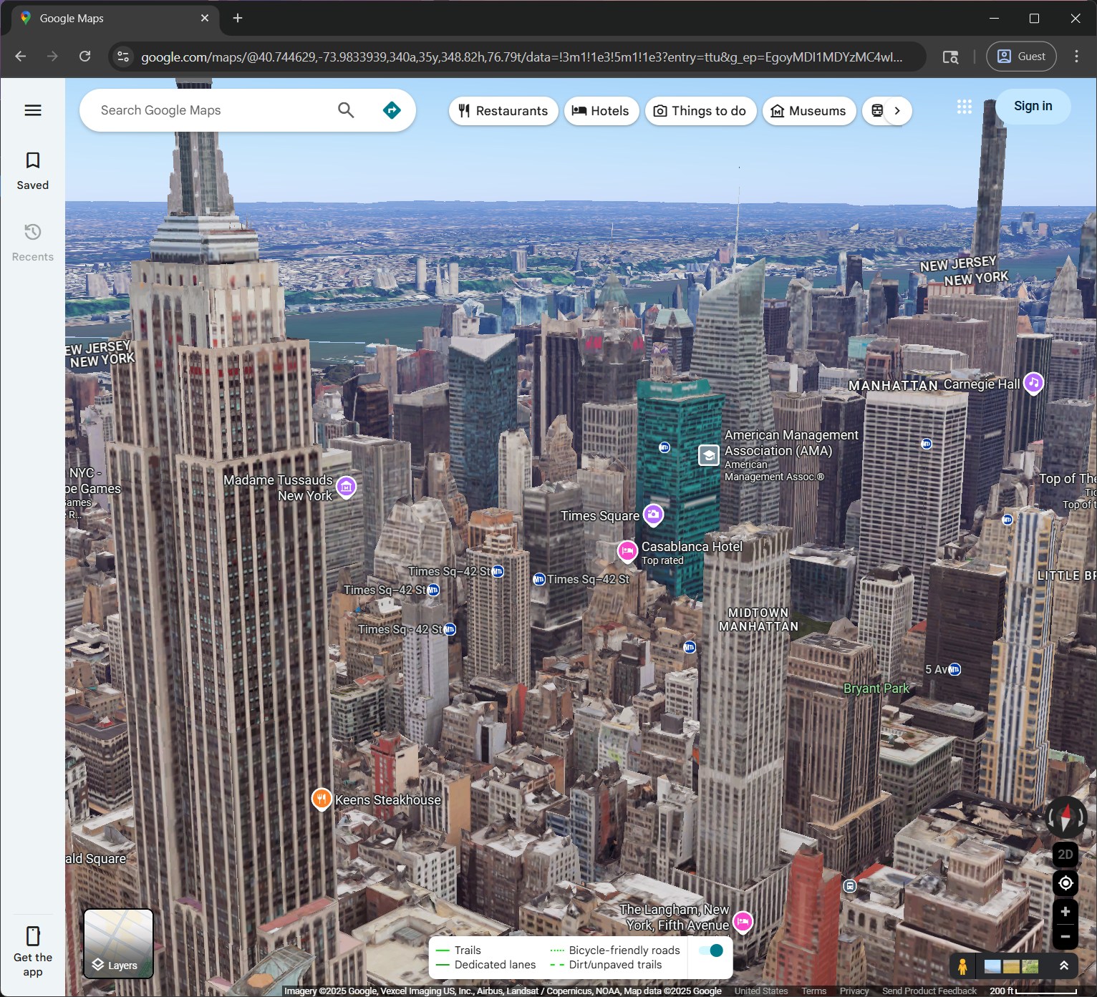Click Midtown Manhattan label
Viewport: 1097px width, 997px height.
759,620
